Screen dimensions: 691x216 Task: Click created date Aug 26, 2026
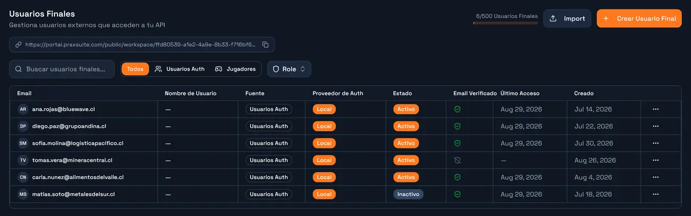[x=595, y=160]
